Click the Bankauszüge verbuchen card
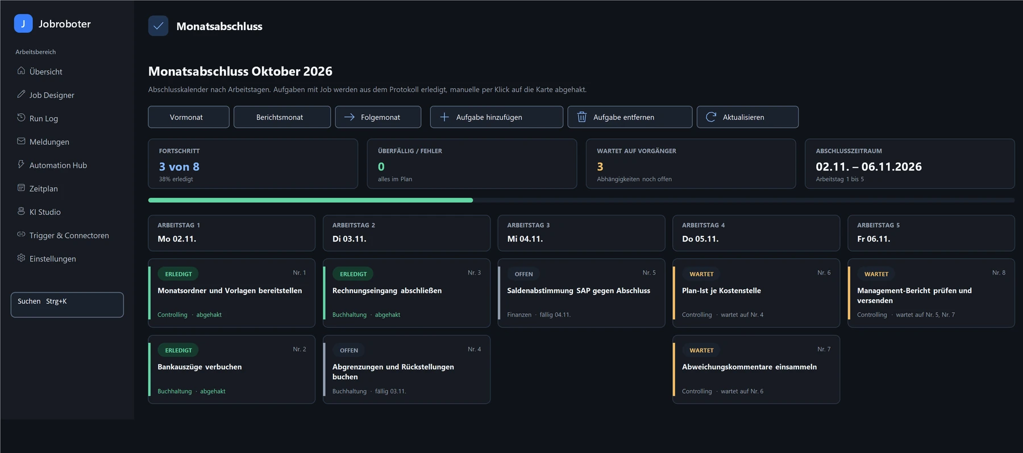The image size is (1023, 453). [232, 369]
